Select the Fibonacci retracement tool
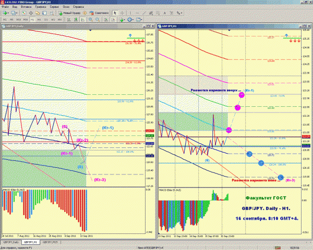 158,13
